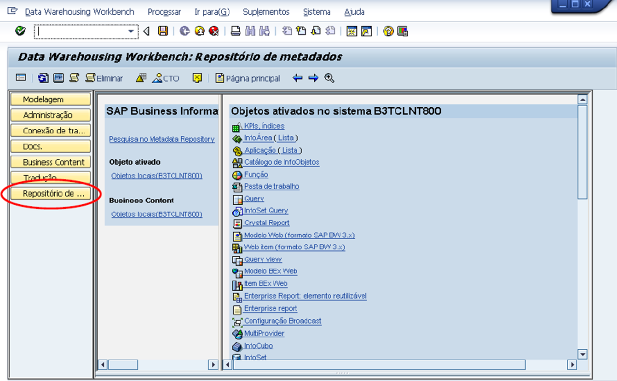Open the InfoCubo link

[x=259, y=346]
